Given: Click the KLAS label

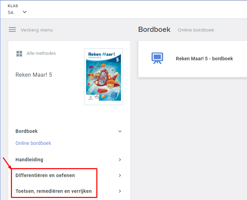Looking at the screenshot, I should 13,6.
